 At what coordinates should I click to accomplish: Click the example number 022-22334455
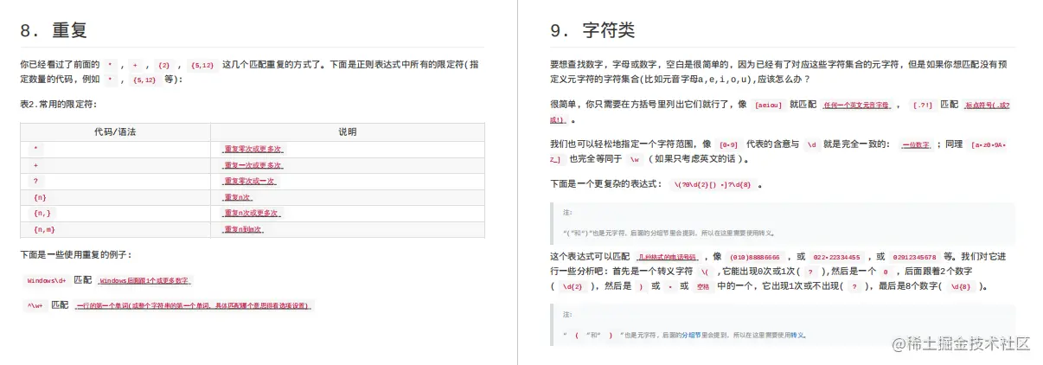[x=836, y=257]
